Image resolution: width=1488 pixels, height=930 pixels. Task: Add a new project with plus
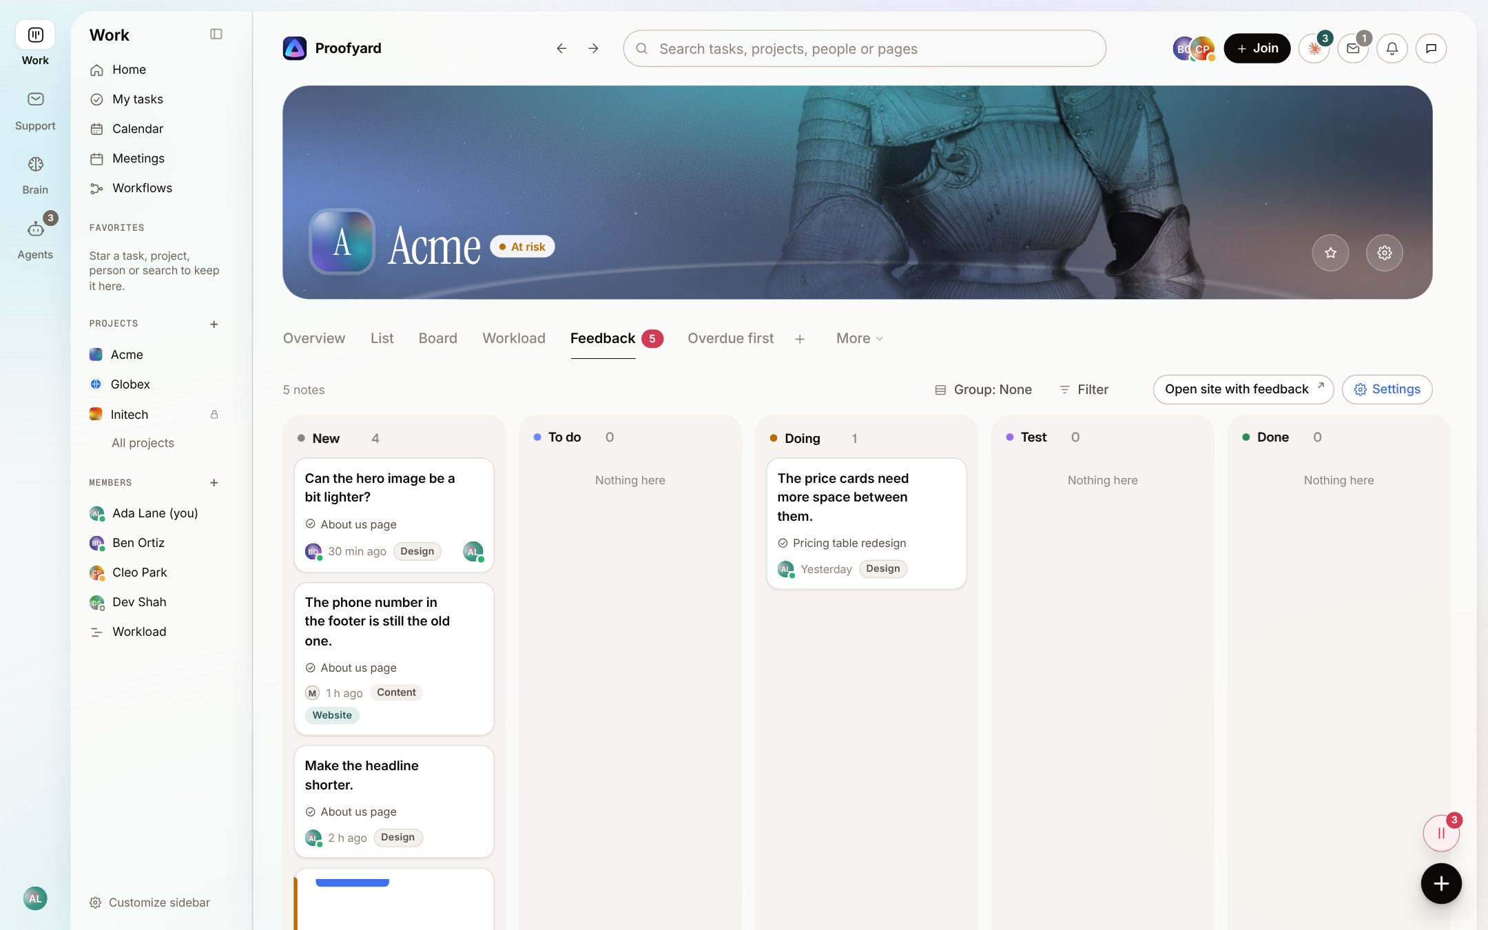point(214,324)
